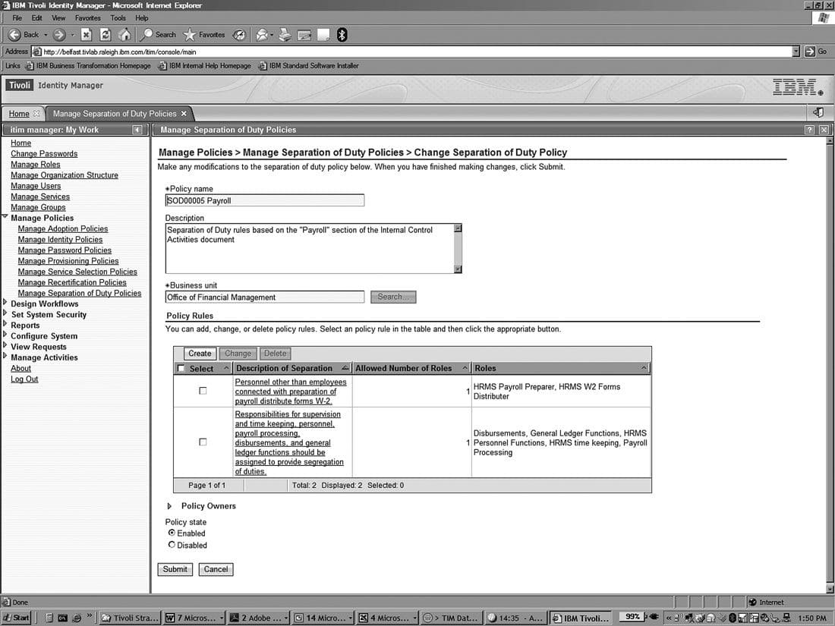Open the Personnel other than employees rule link

[291, 392]
